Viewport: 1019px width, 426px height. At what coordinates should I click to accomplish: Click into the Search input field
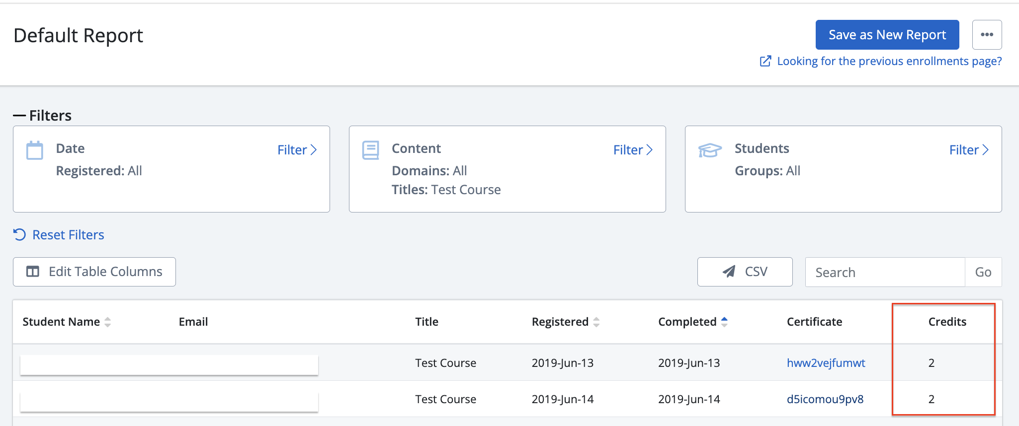click(885, 272)
